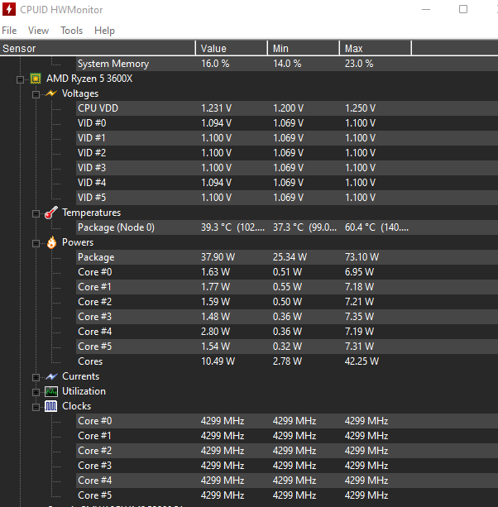
Task: Select Core #2 under Powers
Action: point(287,302)
